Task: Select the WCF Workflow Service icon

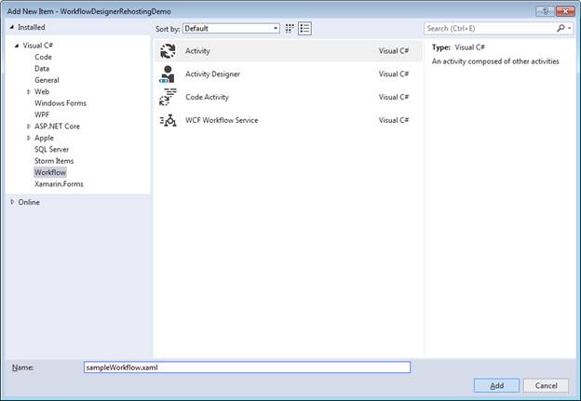Action: point(168,120)
